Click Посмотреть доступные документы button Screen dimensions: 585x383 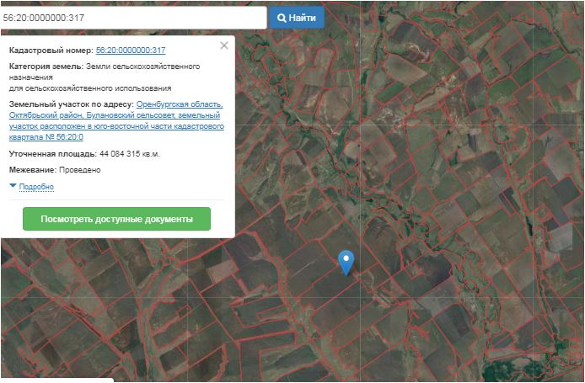(116, 219)
